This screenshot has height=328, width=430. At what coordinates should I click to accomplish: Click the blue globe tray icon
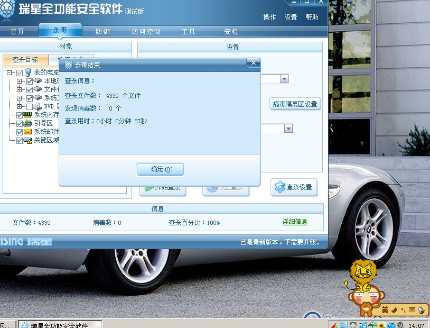coord(391,325)
